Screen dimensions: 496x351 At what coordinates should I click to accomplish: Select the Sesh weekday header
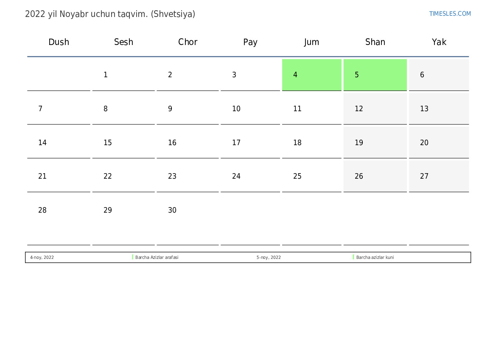(123, 42)
